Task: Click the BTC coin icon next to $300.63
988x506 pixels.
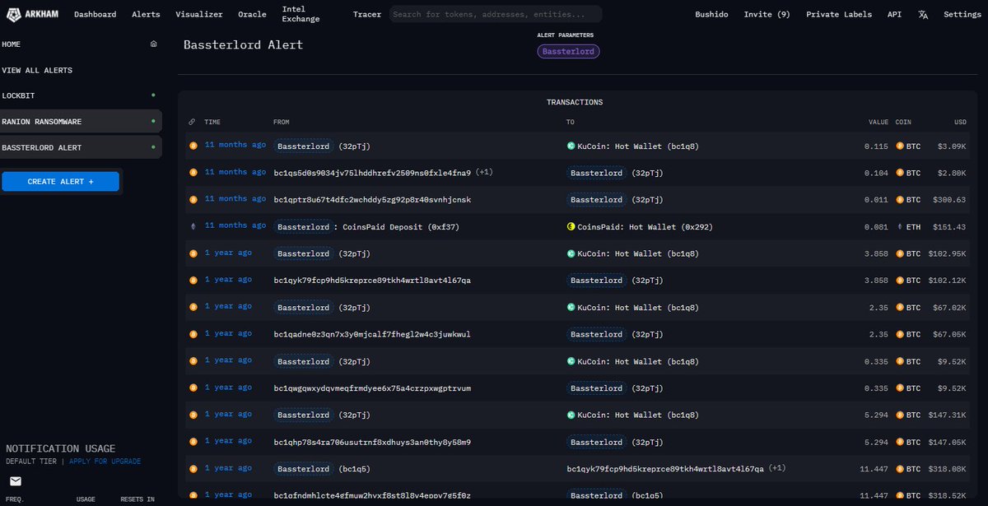Action: pyautogui.click(x=900, y=199)
